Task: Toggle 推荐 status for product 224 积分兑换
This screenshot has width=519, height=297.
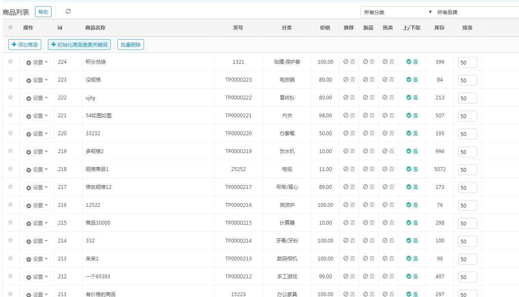Action: click(349, 62)
